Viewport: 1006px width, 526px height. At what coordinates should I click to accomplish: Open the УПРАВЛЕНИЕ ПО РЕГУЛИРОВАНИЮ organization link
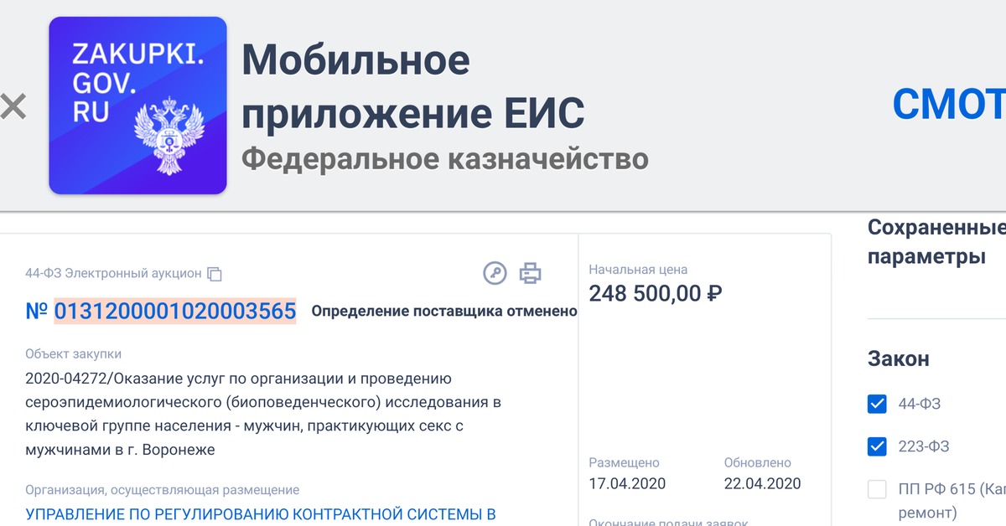[261, 513]
